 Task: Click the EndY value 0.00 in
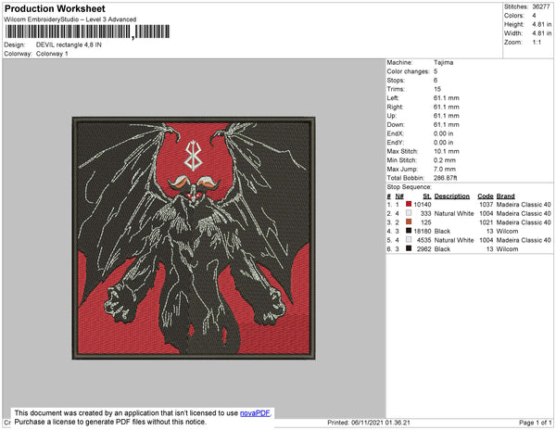(443, 143)
